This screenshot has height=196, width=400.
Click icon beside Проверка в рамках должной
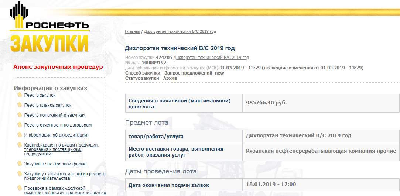coord(20,188)
